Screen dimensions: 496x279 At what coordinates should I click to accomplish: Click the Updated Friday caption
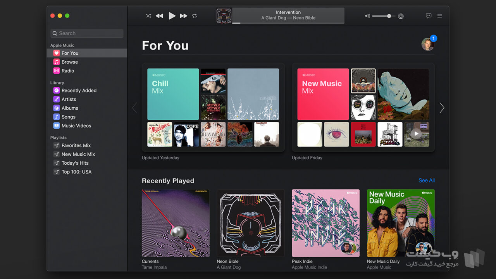[307, 158]
